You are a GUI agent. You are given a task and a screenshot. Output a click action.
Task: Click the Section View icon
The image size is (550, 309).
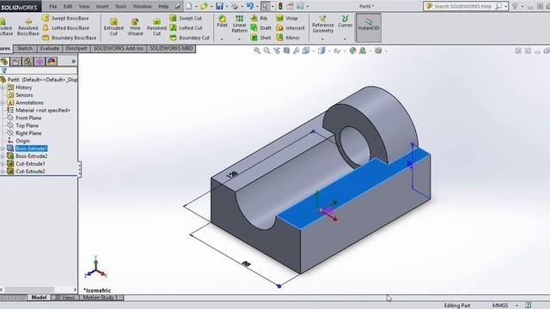click(x=286, y=51)
